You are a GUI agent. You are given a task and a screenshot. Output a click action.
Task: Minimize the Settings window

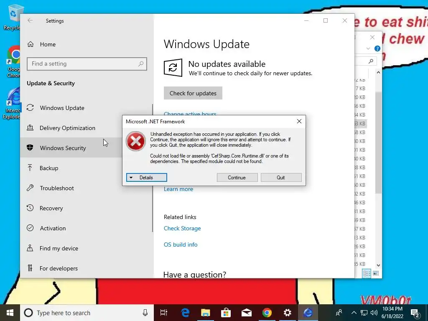tap(306, 20)
